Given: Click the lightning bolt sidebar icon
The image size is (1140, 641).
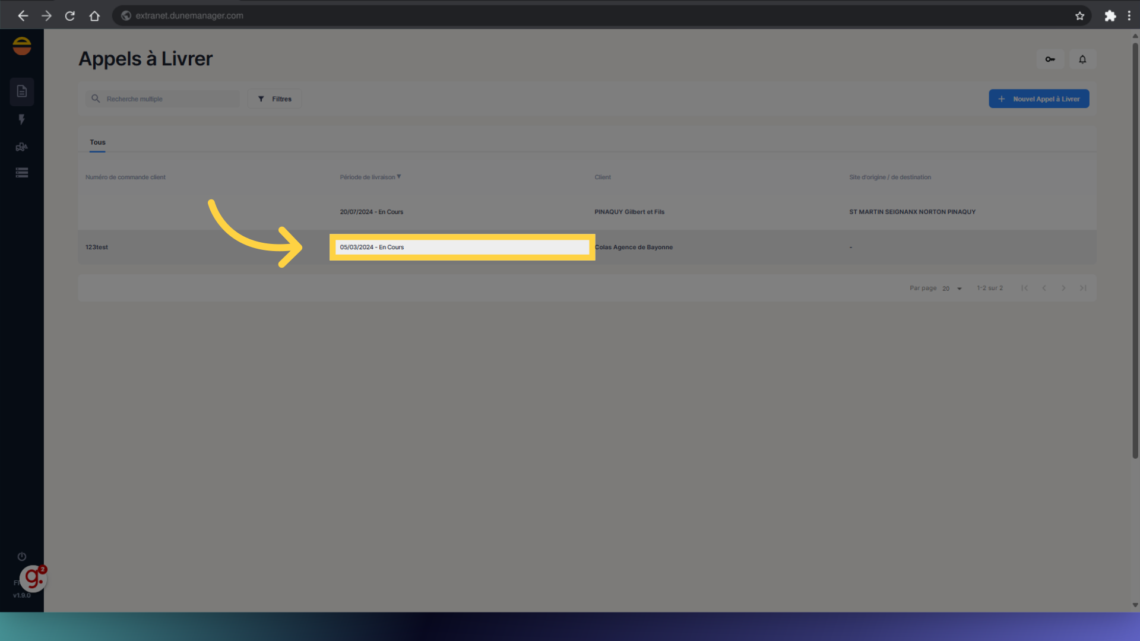Looking at the screenshot, I should click(x=22, y=119).
